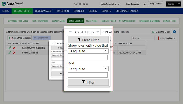This screenshot has height=104, width=183.
Task: Click the Filter button in the enlarged popup
Action: click(88, 82)
